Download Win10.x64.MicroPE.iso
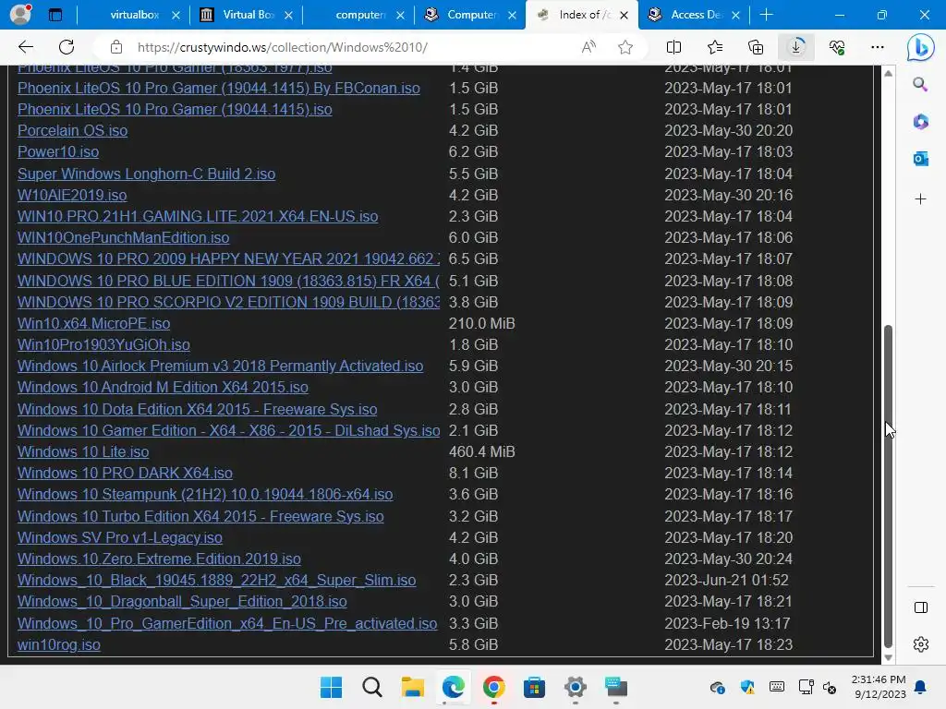This screenshot has width=946, height=709. [93, 323]
